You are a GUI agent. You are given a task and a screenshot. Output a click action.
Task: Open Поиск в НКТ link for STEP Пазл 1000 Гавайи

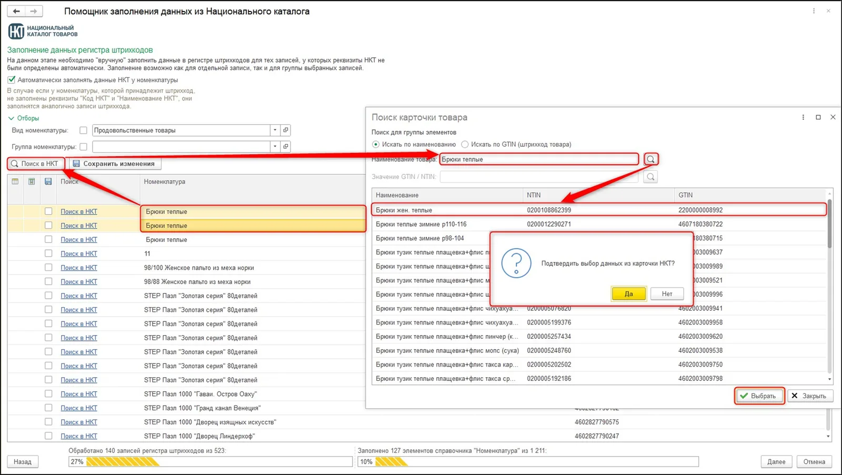point(79,394)
